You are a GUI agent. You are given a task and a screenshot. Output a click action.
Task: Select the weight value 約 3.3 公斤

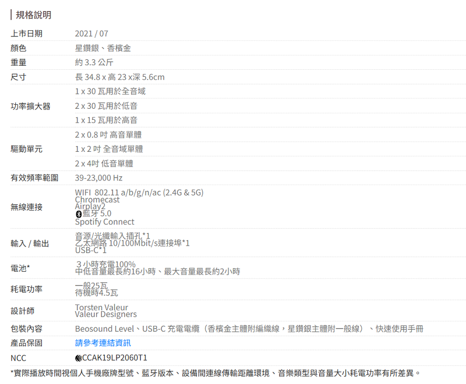[94, 62]
